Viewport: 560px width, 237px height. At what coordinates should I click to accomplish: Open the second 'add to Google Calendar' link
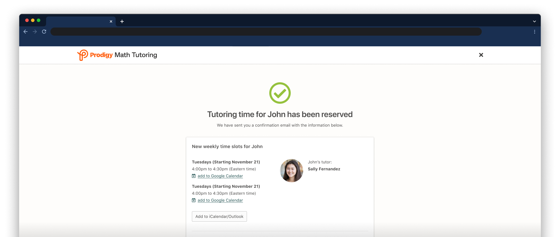click(220, 200)
